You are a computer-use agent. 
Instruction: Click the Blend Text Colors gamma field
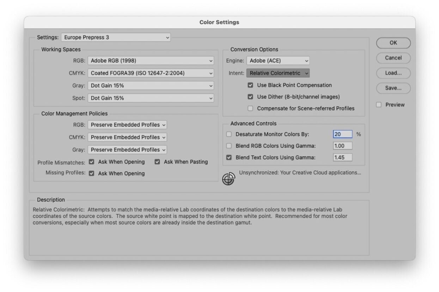click(x=342, y=158)
